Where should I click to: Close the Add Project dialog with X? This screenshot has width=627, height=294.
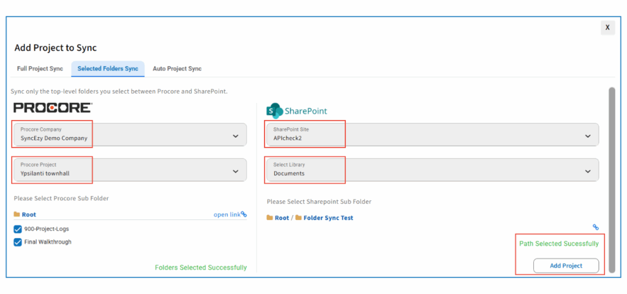pyautogui.click(x=607, y=28)
